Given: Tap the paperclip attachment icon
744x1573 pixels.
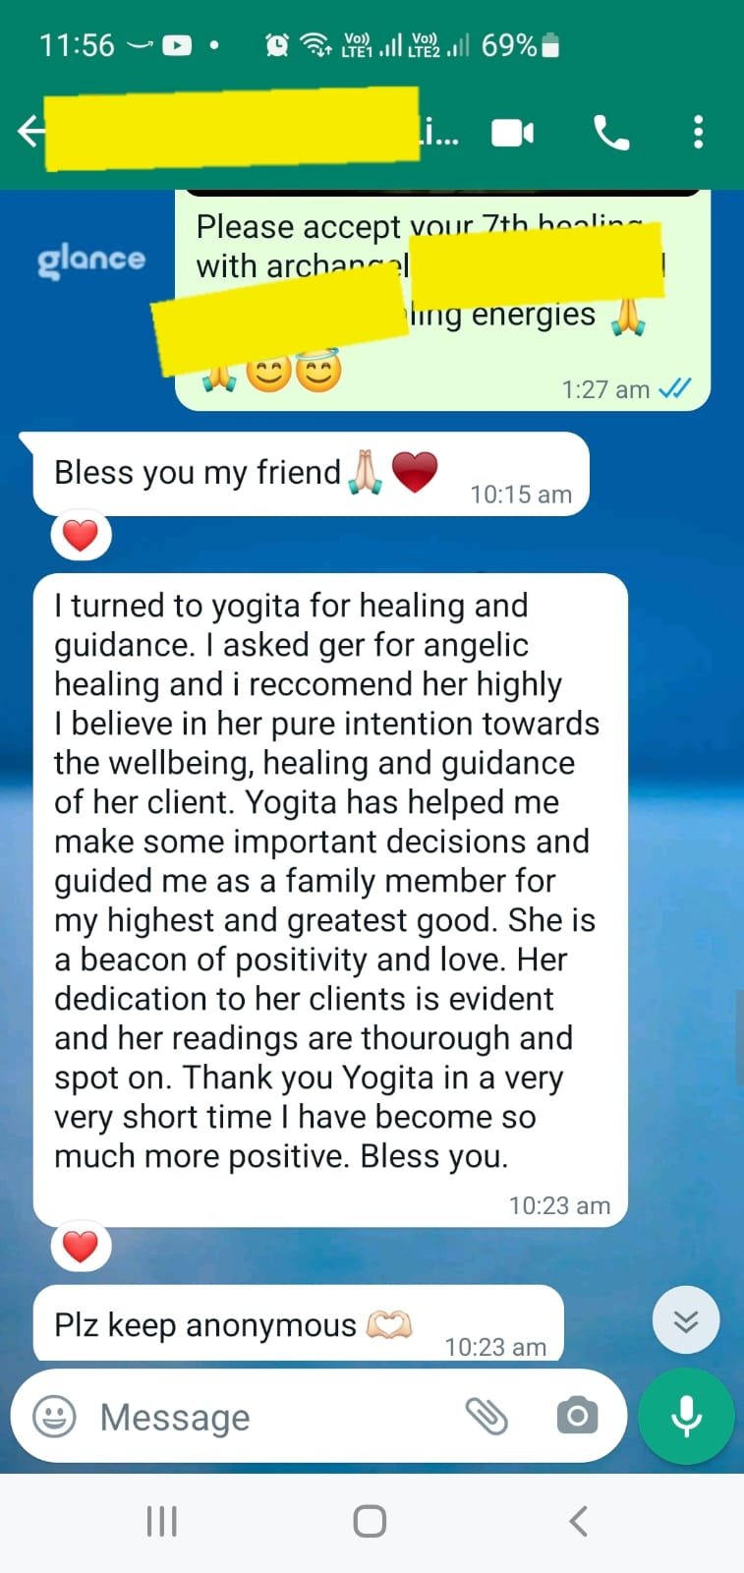Looking at the screenshot, I should (486, 1416).
